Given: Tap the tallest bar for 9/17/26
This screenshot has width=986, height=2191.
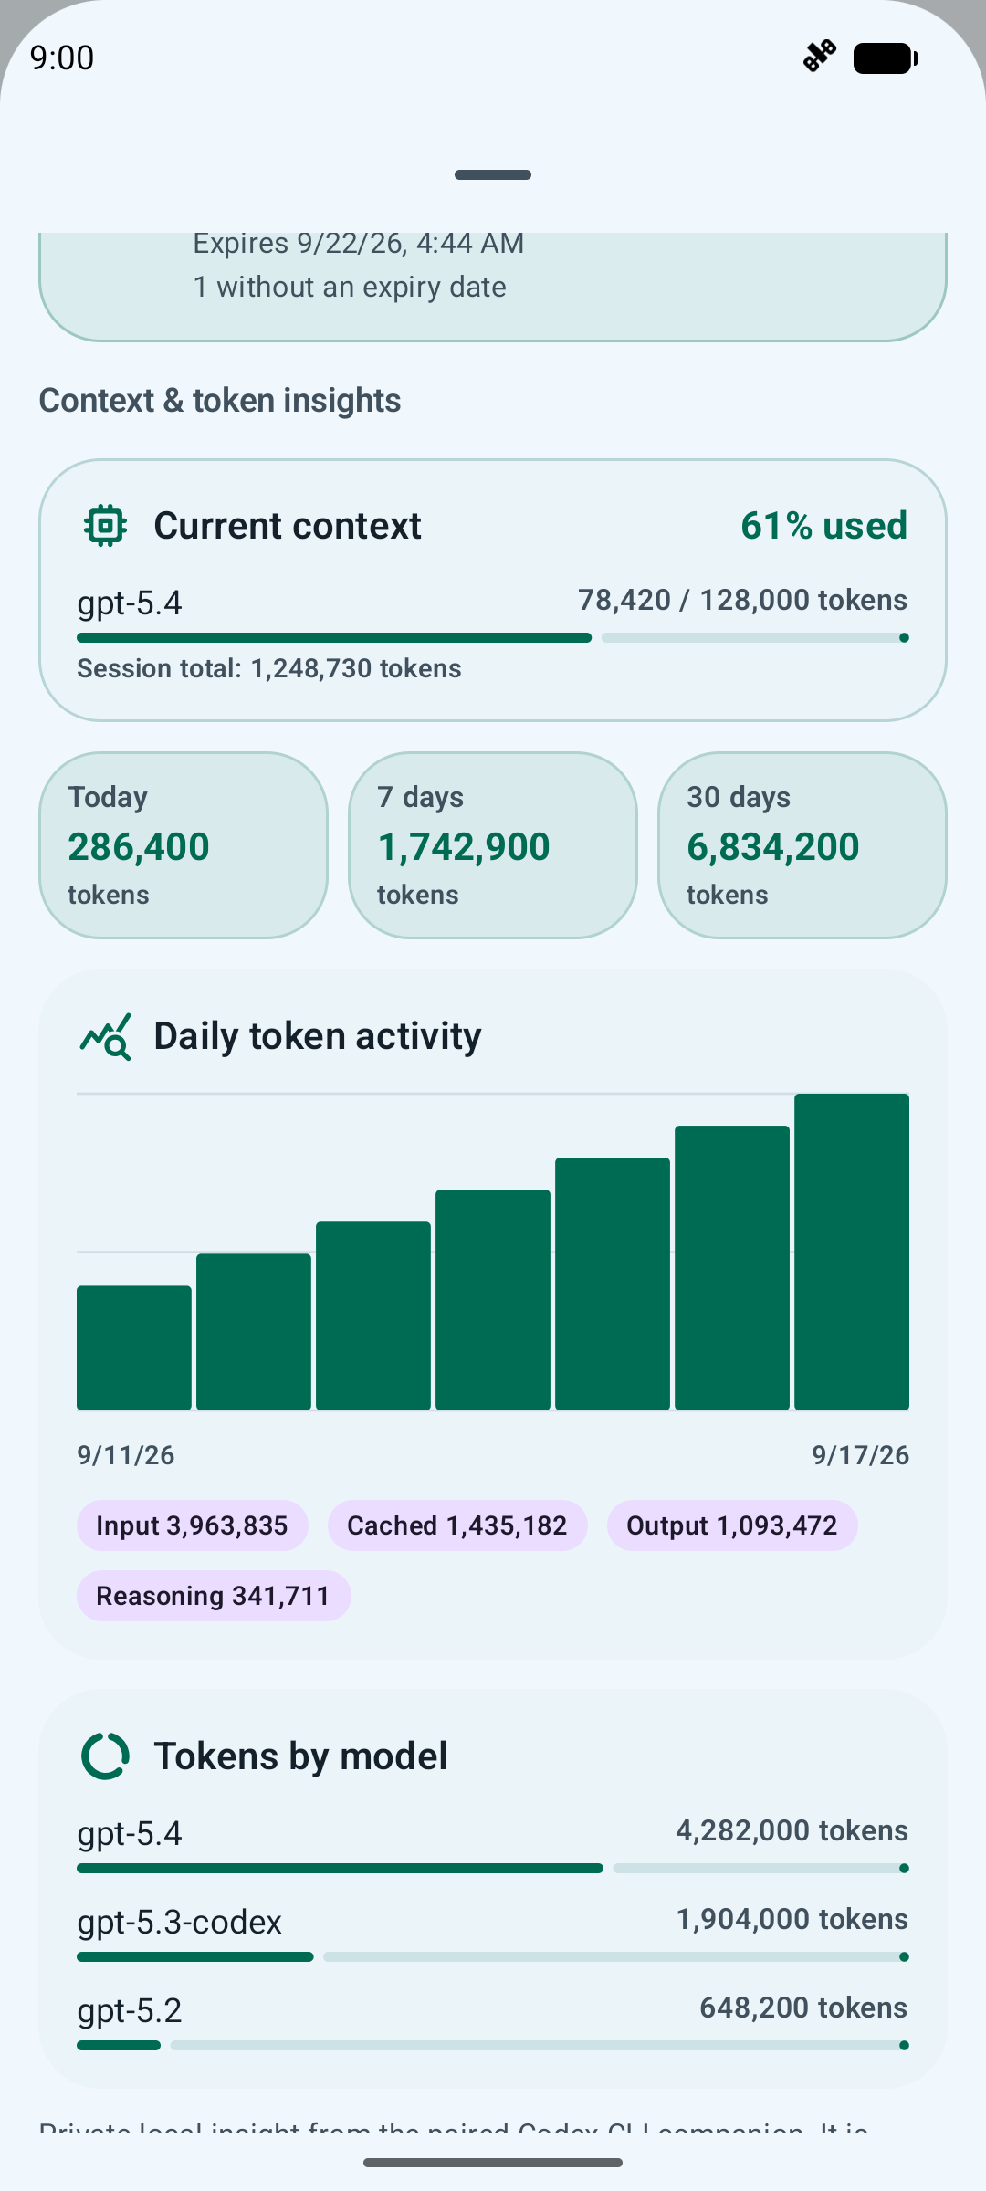Looking at the screenshot, I should tap(852, 1252).
